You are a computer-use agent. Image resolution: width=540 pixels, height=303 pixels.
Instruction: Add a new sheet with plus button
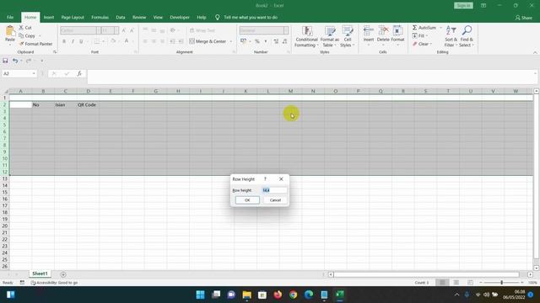tap(63, 274)
